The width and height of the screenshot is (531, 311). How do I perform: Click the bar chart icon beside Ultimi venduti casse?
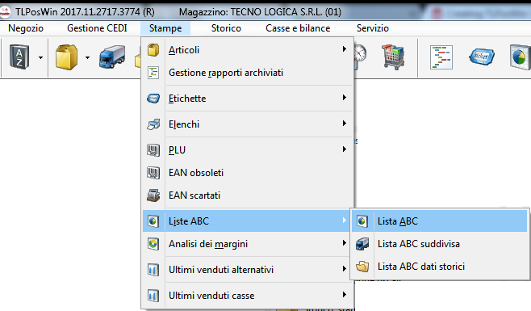[153, 296]
